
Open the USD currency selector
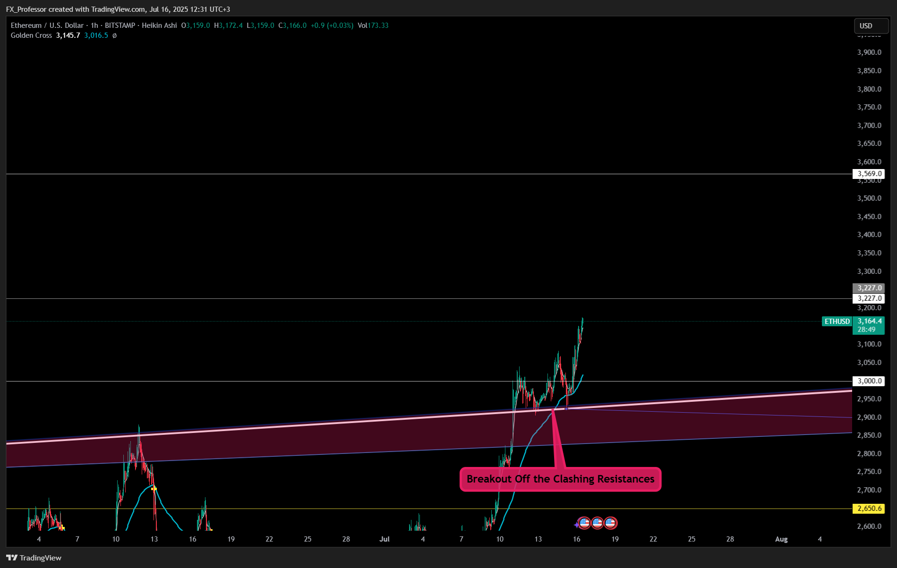pyautogui.click(x=871, y=26)
